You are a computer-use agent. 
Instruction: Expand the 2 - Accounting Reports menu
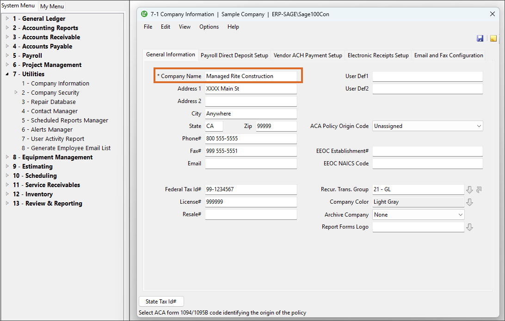click(x=7, y=28)
